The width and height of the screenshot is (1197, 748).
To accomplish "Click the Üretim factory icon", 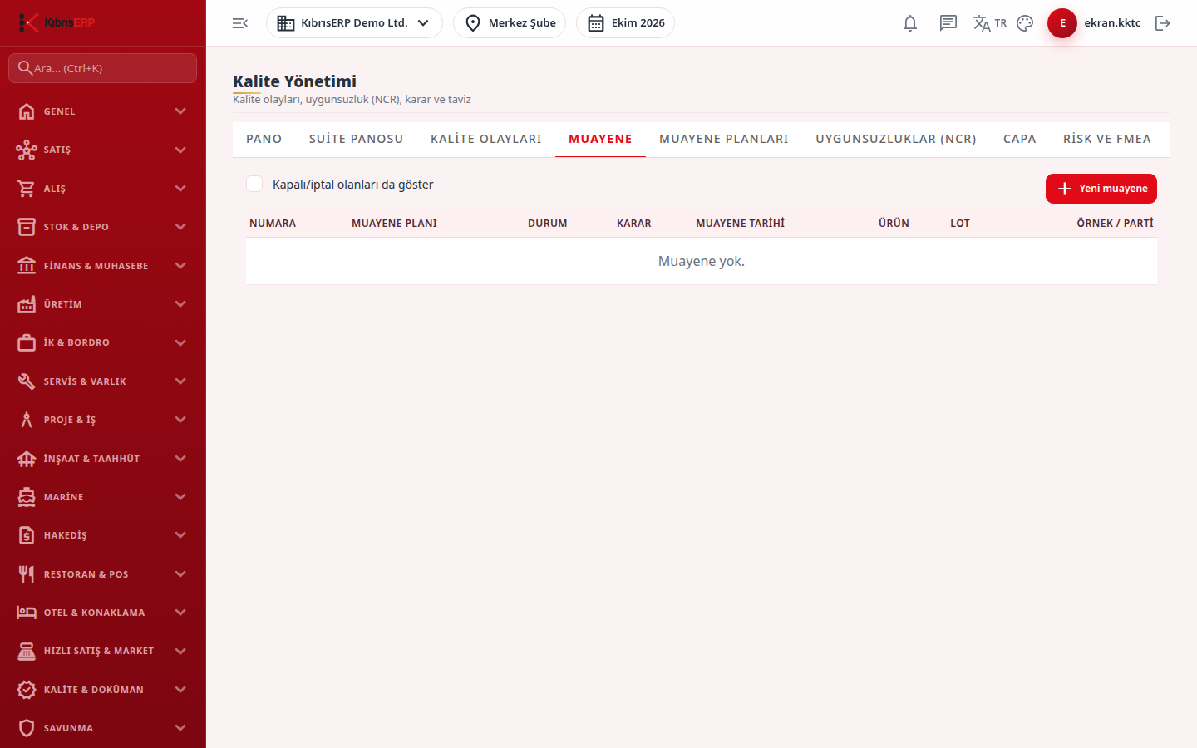I will coord(27,304).
